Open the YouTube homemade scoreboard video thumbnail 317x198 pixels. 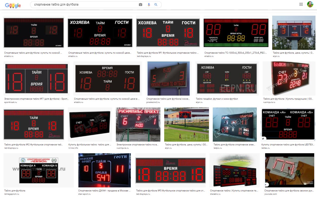(290, 170)
